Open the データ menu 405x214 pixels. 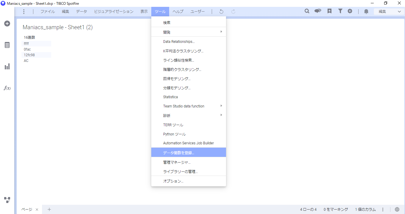click(x=82, y=12)
